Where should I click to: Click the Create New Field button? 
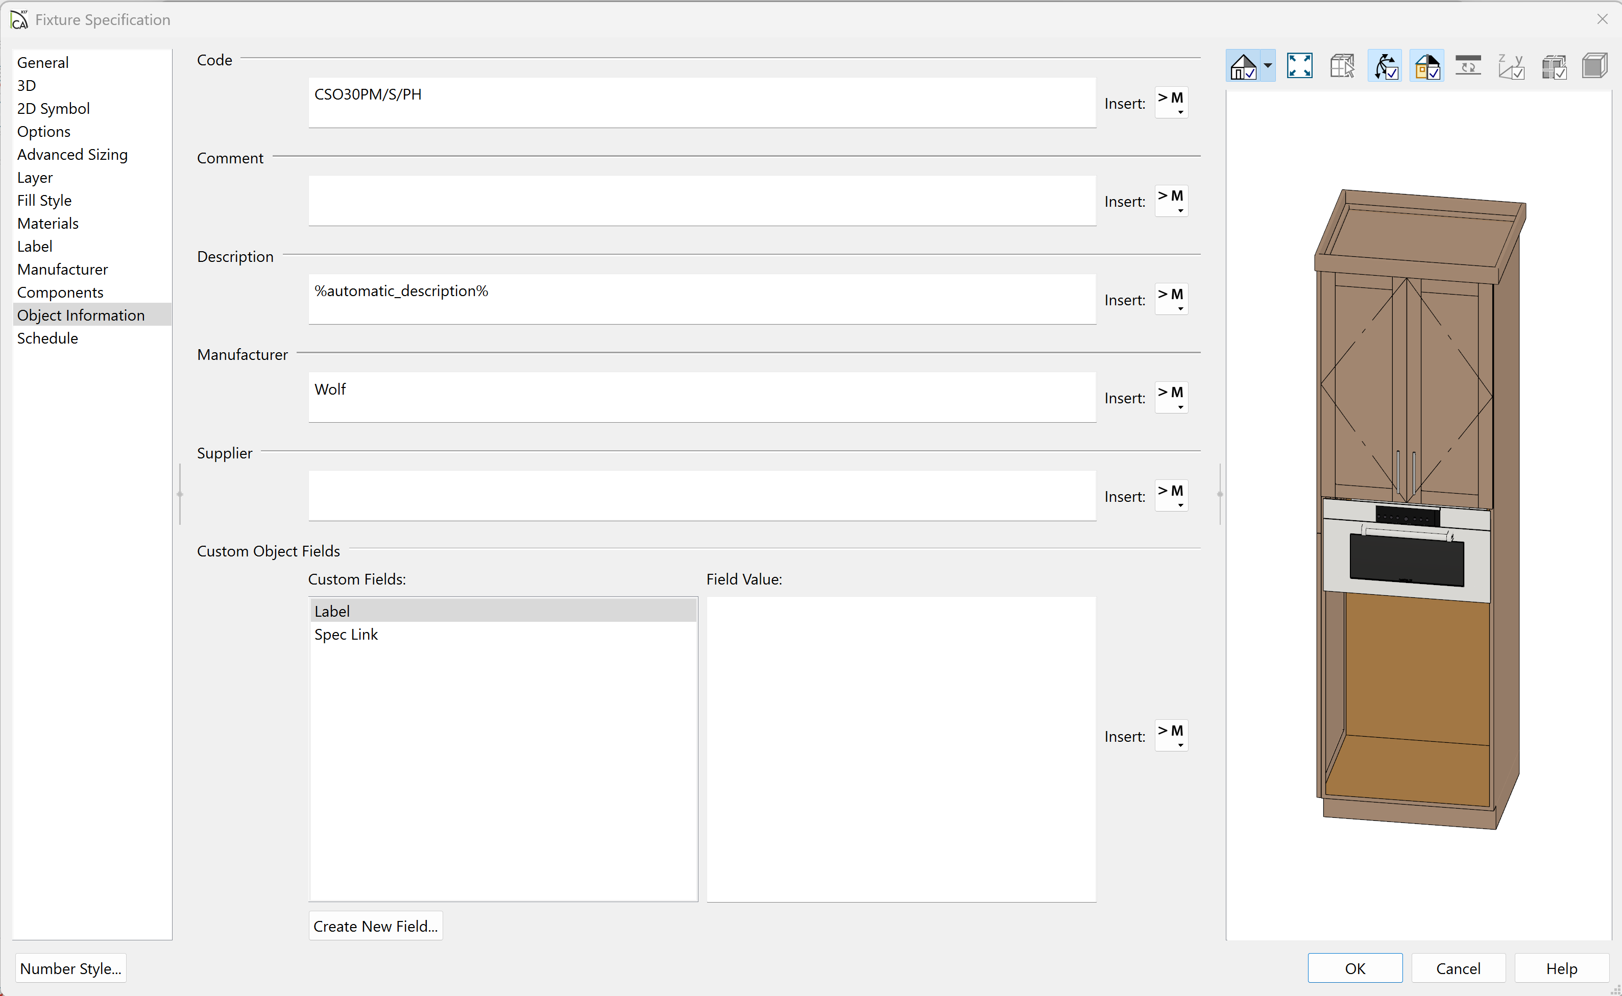click(x=376, y=926)
